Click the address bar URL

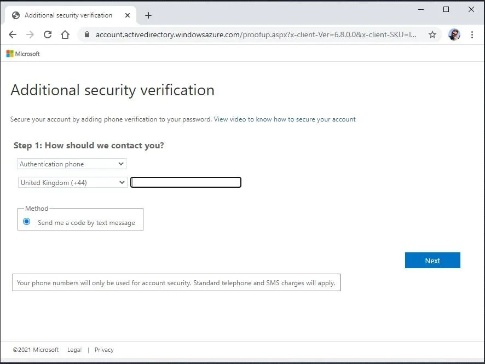pos(256,34)
